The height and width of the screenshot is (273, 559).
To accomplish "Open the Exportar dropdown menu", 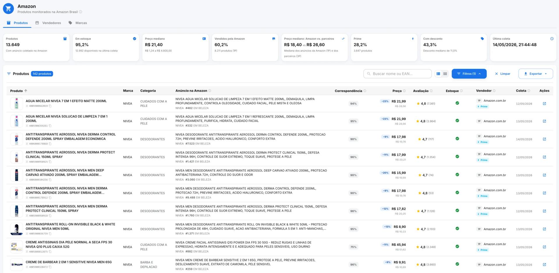I will 535,74.
